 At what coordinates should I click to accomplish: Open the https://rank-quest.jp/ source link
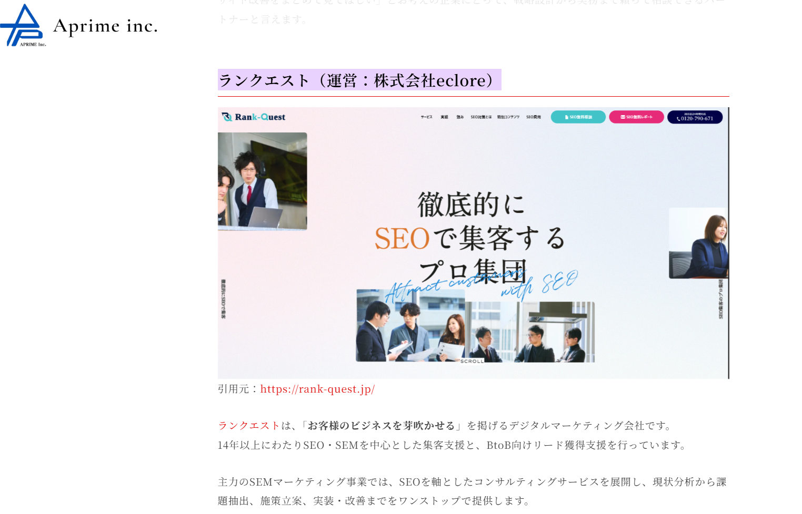point(317,389)
